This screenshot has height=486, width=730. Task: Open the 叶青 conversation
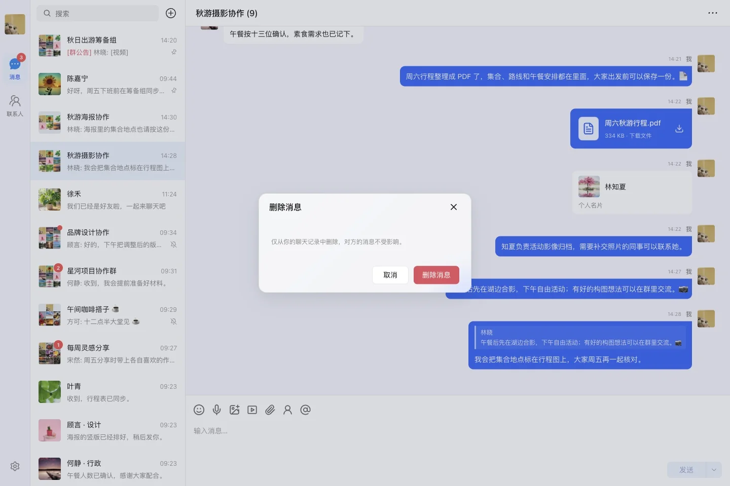(107, 392)
